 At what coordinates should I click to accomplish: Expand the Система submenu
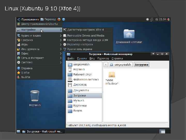click(x=39, y=62)
